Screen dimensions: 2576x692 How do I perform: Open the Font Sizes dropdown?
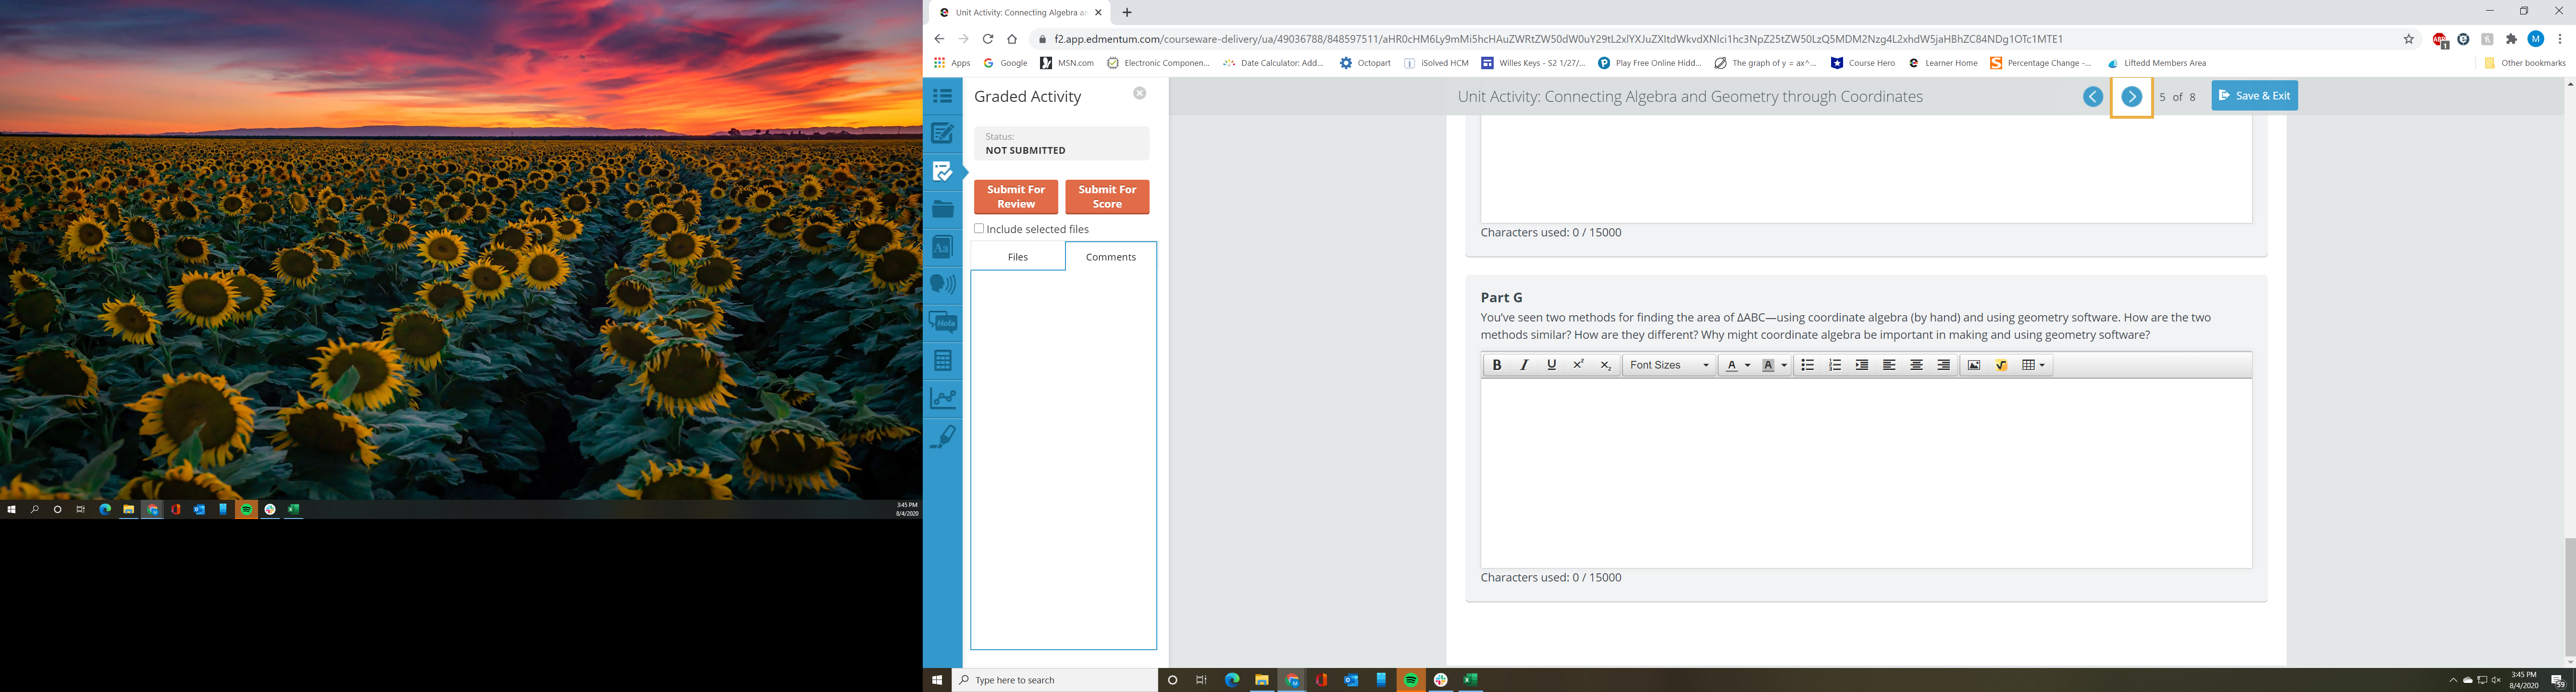tap(1669, 365)
